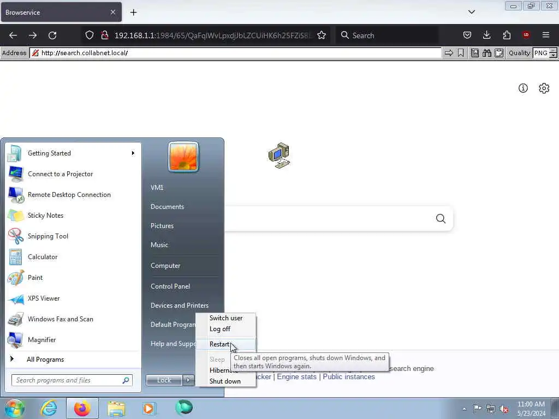This screenshot has height=419, width=559.
Task: Open the Pocket save icon
Action: [467, 35]
